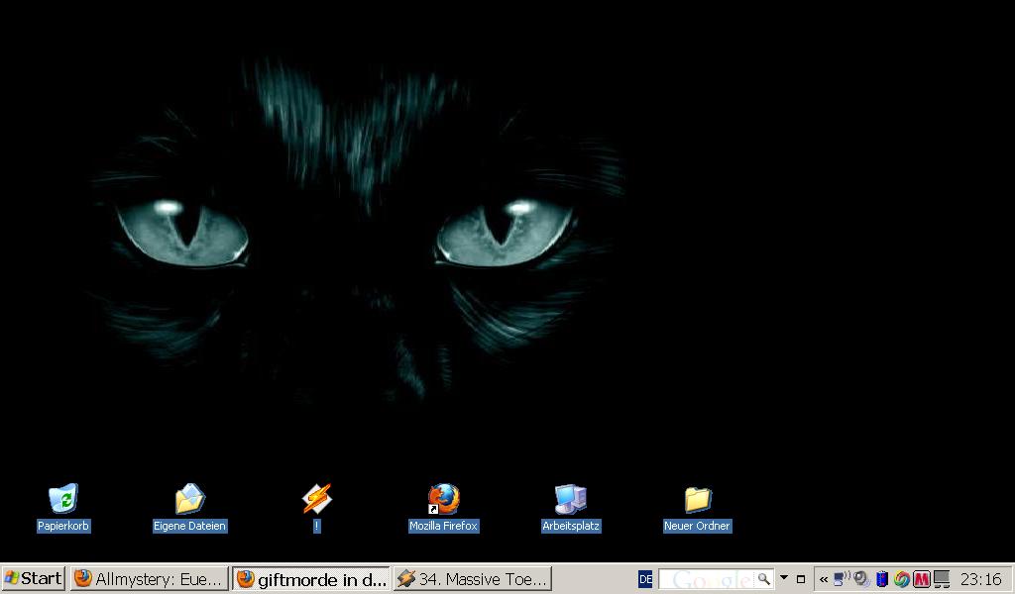Screen dimensions: 1015x594
Task: Click the webcam icon in the system tray
Action: coord(861,579)
